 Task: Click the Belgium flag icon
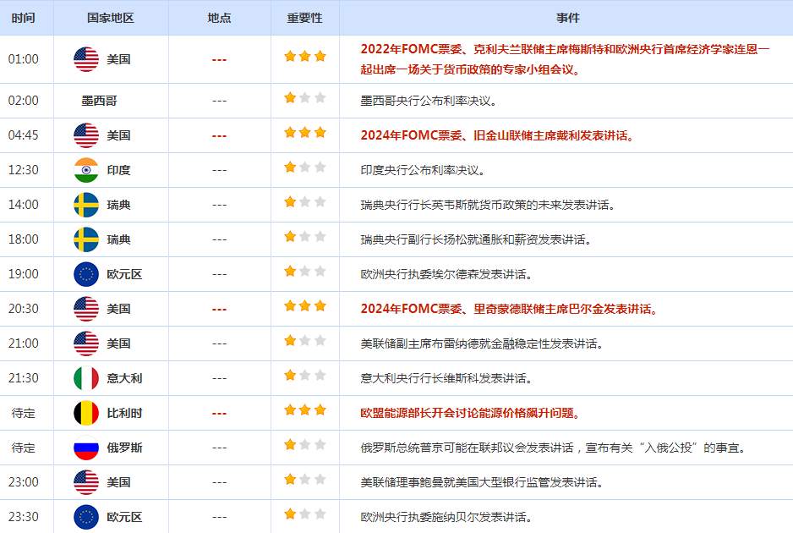coord(86,413)
